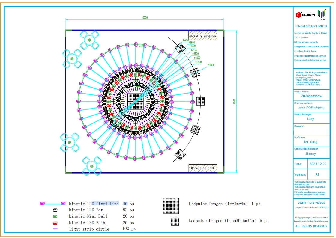This screenshot has height=238, width=336.
Task: Click the large Ledpulse Dragon 1m legend icon
Action: coord(171,206)
